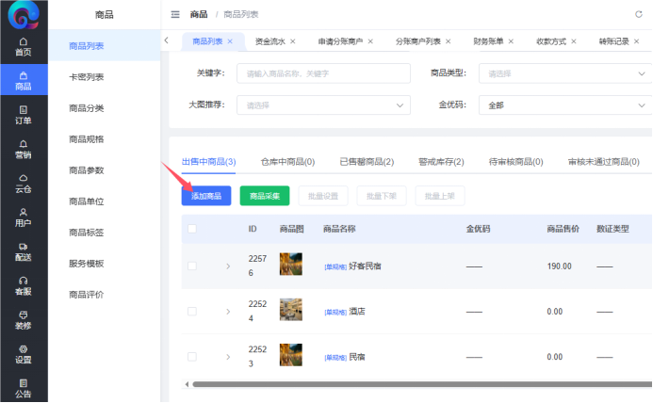Check the row checkbox for 好客民宿

point(192,266)
